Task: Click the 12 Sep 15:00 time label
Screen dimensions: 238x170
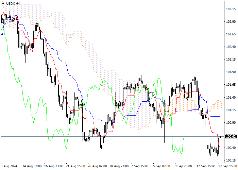Action: pyautogui.click(x=206, y=166)
